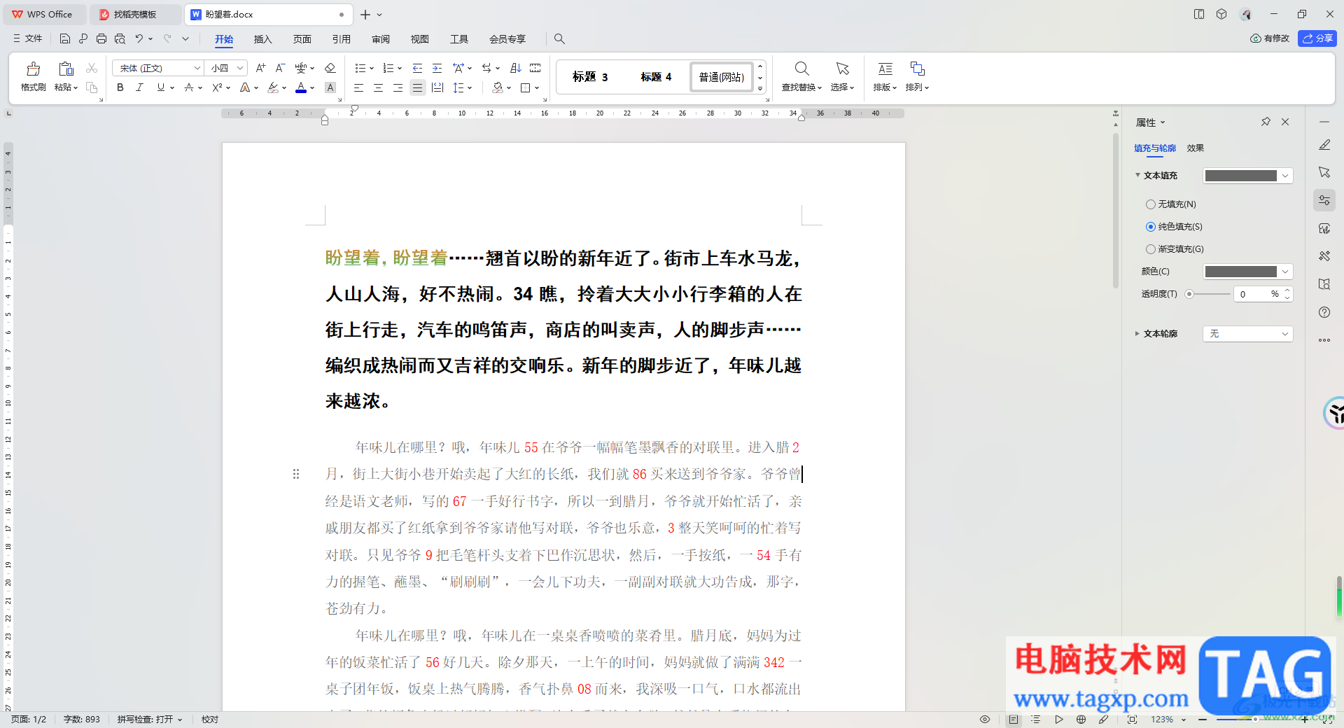Click the Format Painter icon
The image size is (1344, 728).
click(x=33, y=69)
